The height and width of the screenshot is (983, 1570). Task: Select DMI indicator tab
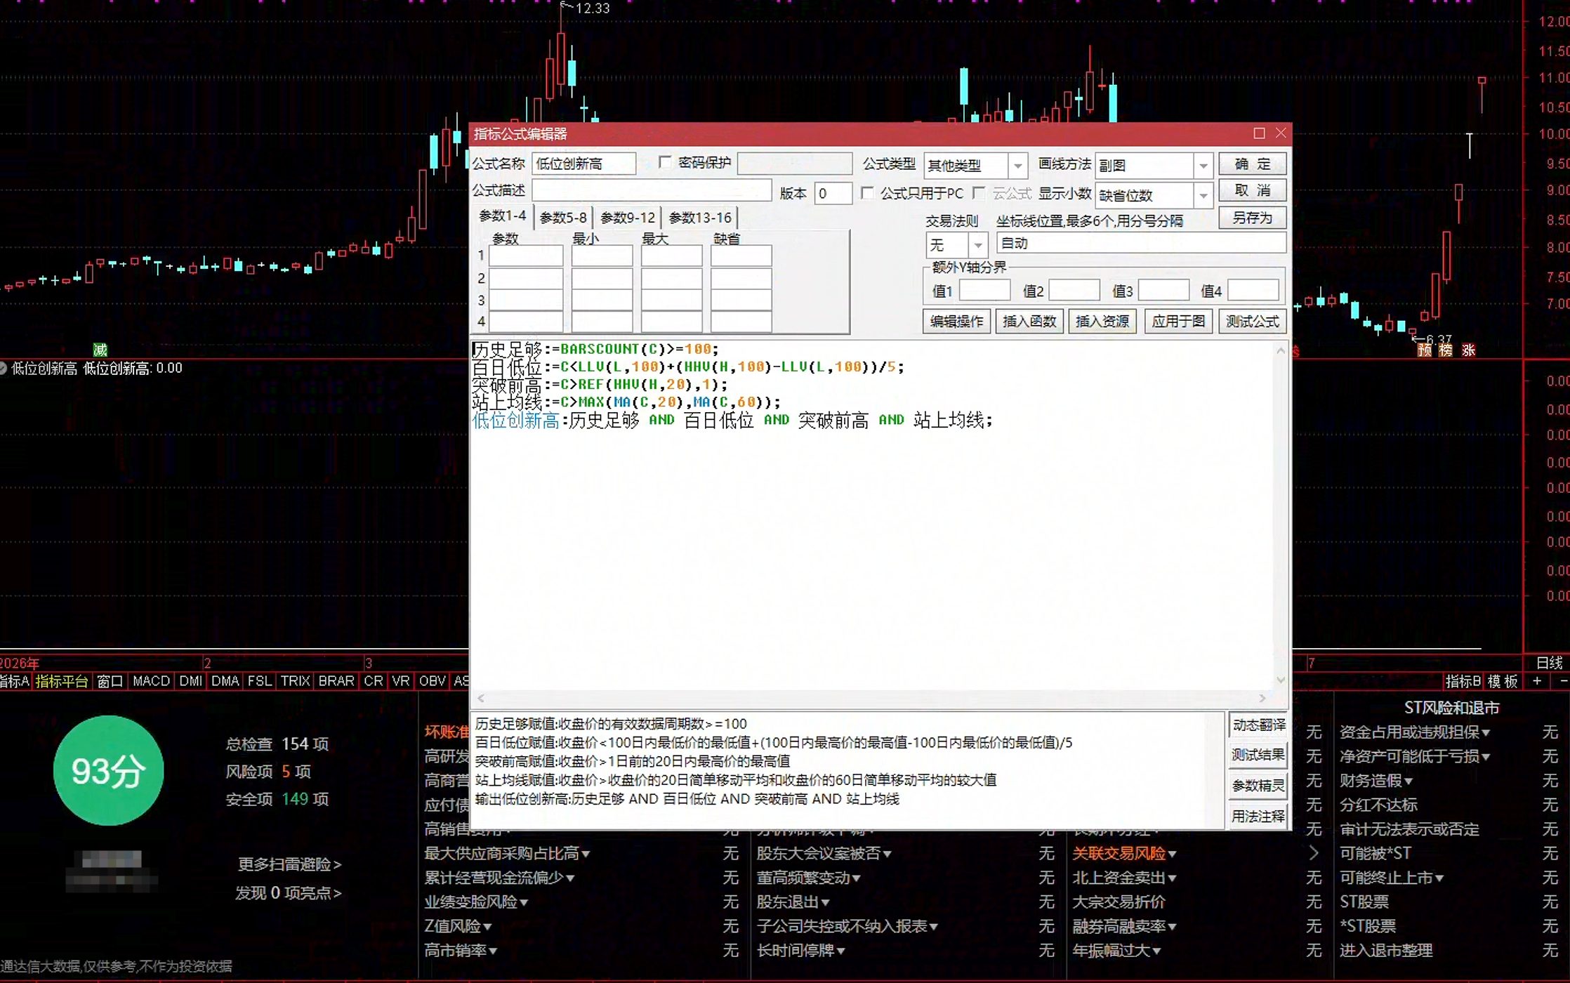click(x=190, y=681)
